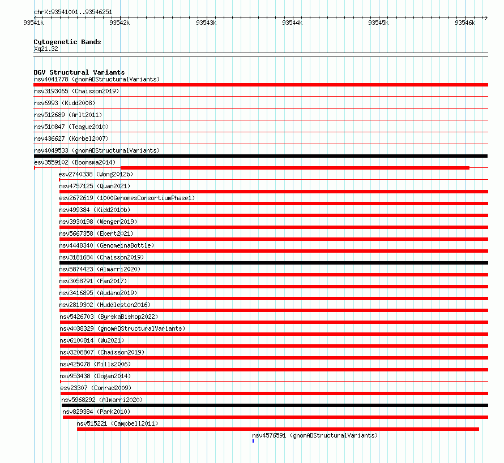504x463 pixels.
Task: Click the DGV Structural Variants track title
Action: click(x=79, y=72)
